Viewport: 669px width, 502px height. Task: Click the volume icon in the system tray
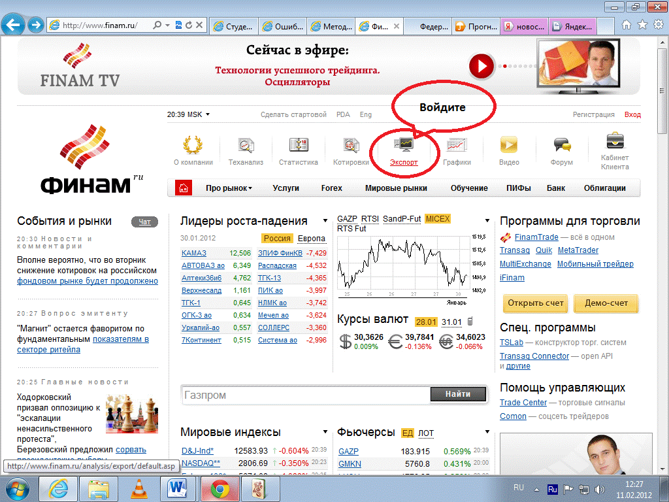point(599,490)
